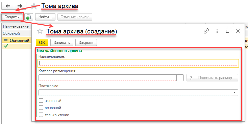Go forward with the right arrow button
Image resolution: width=248 pixels, height=124 pixels.
[20, 6]
